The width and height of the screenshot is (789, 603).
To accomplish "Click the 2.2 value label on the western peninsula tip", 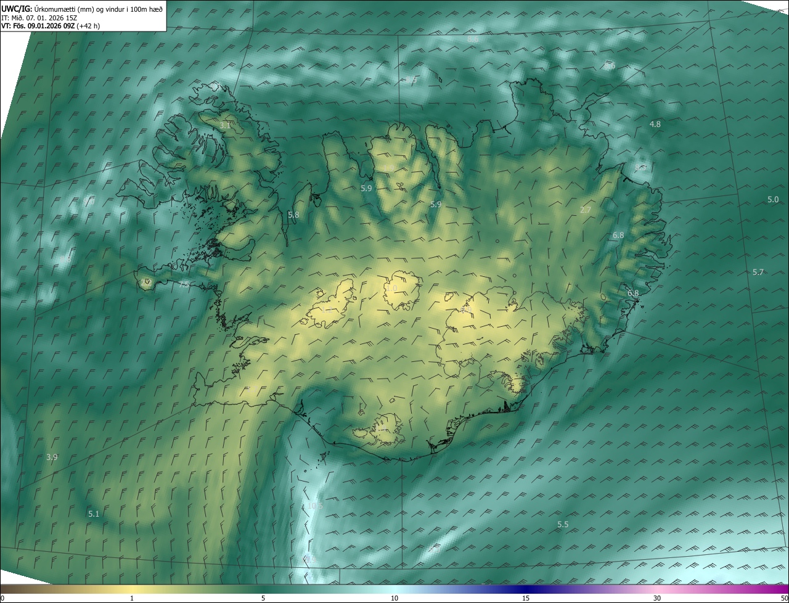I will [146, 282].
